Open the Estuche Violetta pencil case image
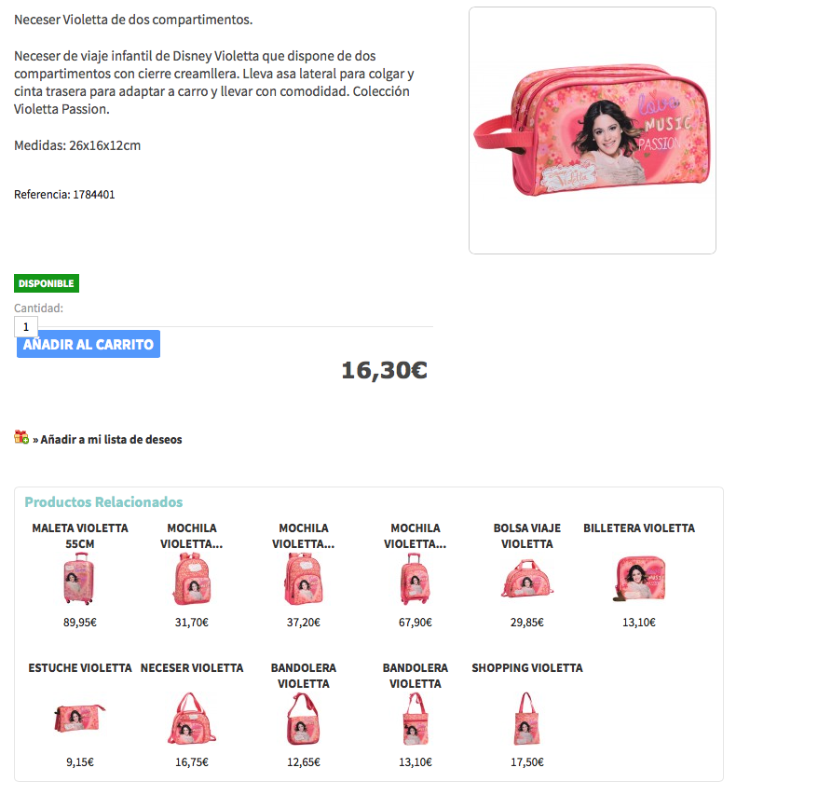 80,718
